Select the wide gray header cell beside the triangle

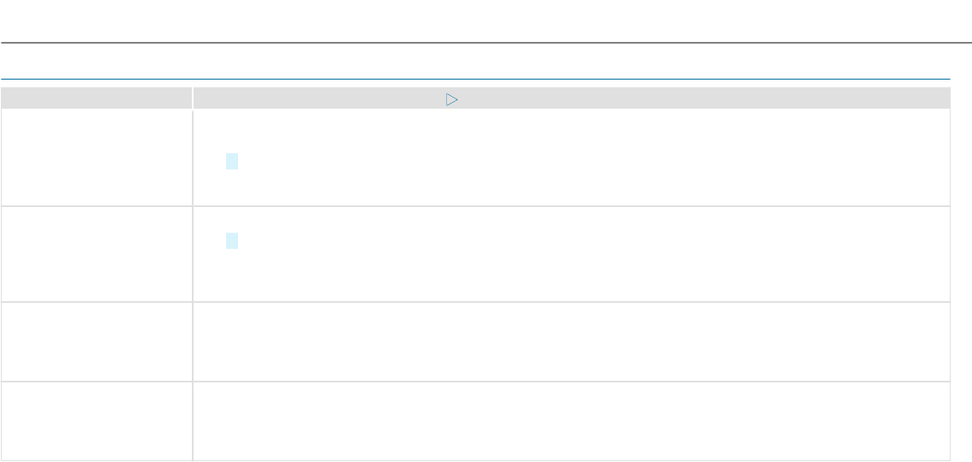pyautogui.click(x=571, y=98)
